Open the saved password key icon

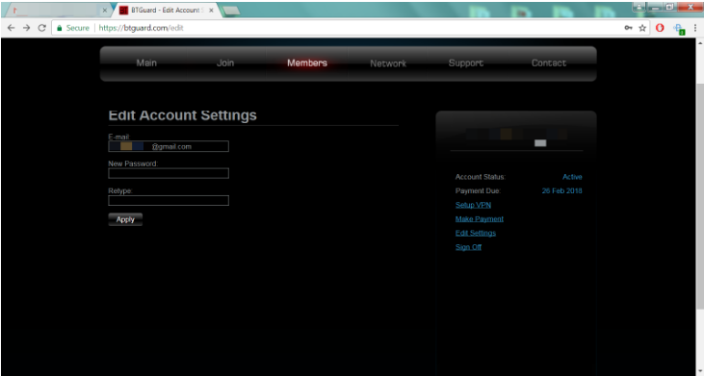coord(629,28)
